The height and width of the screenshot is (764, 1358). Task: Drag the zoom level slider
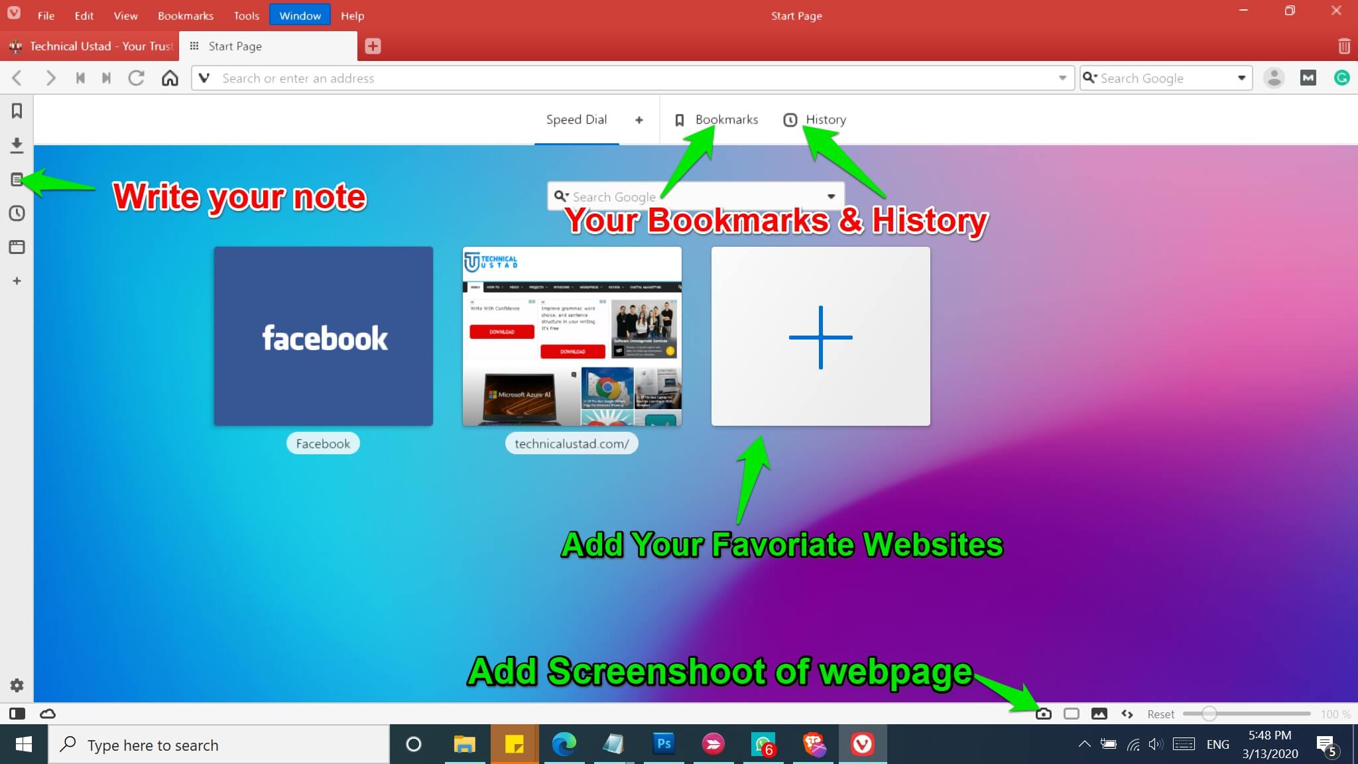1209,714
